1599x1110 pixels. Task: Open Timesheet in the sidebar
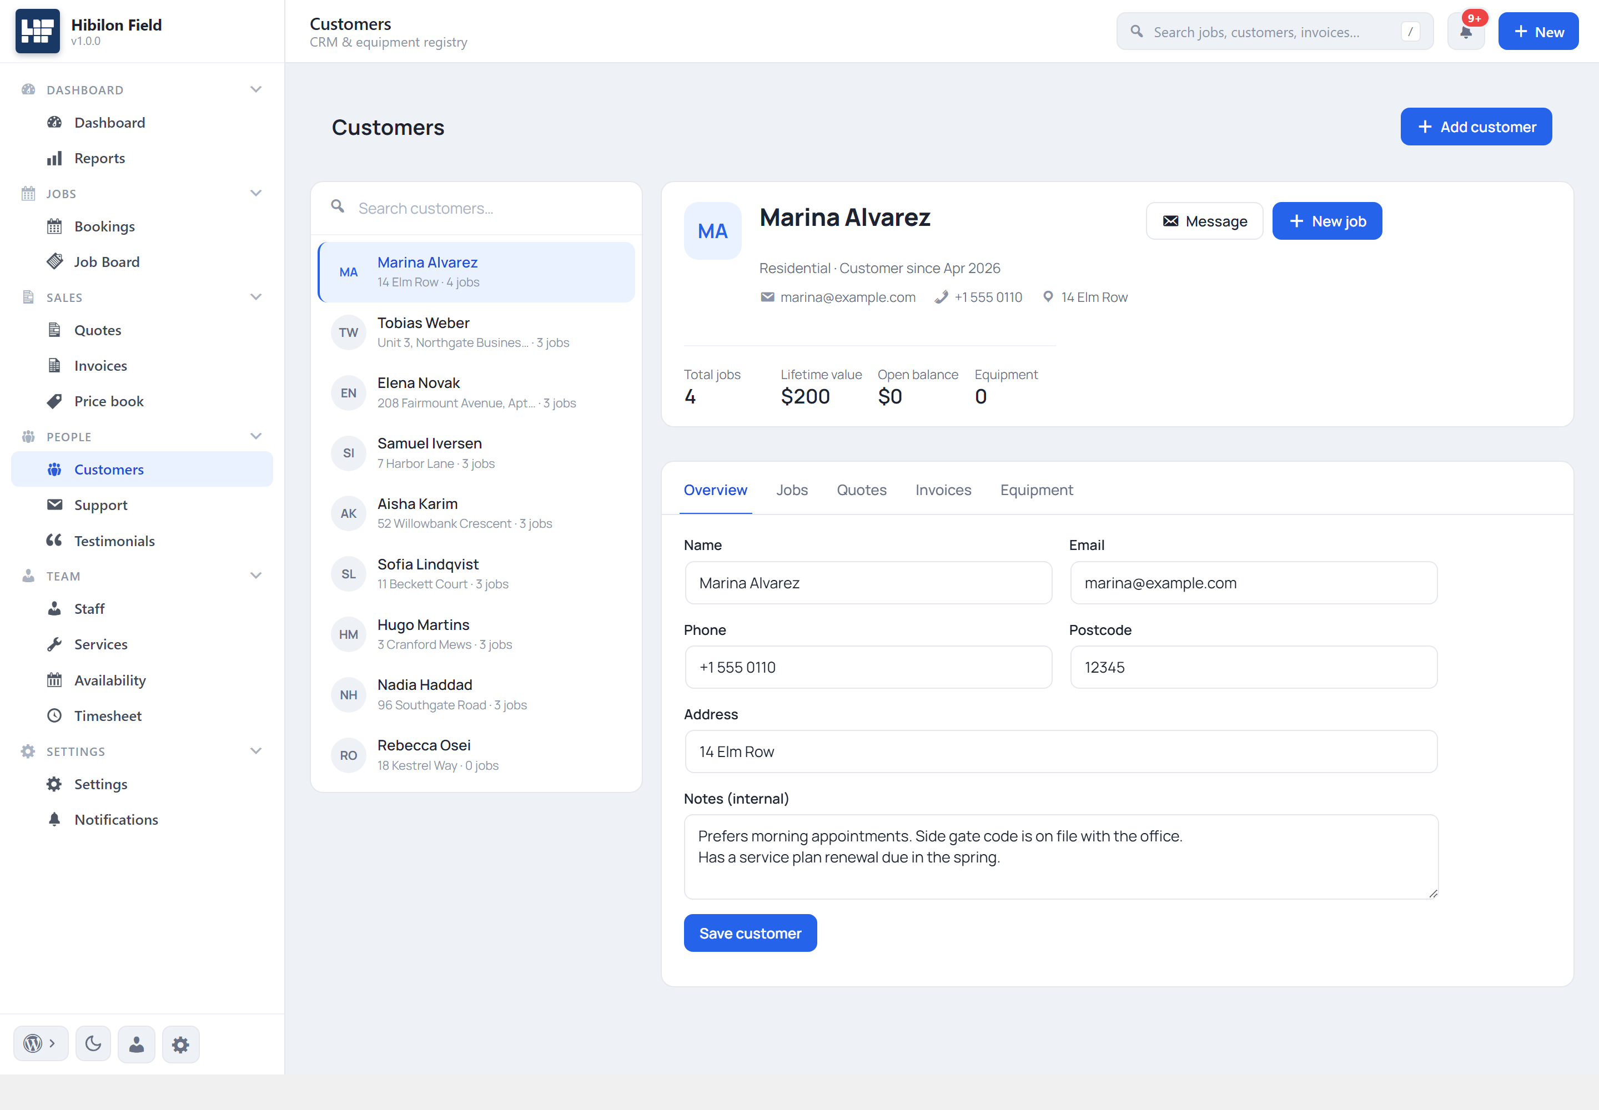tap(142, 715)
